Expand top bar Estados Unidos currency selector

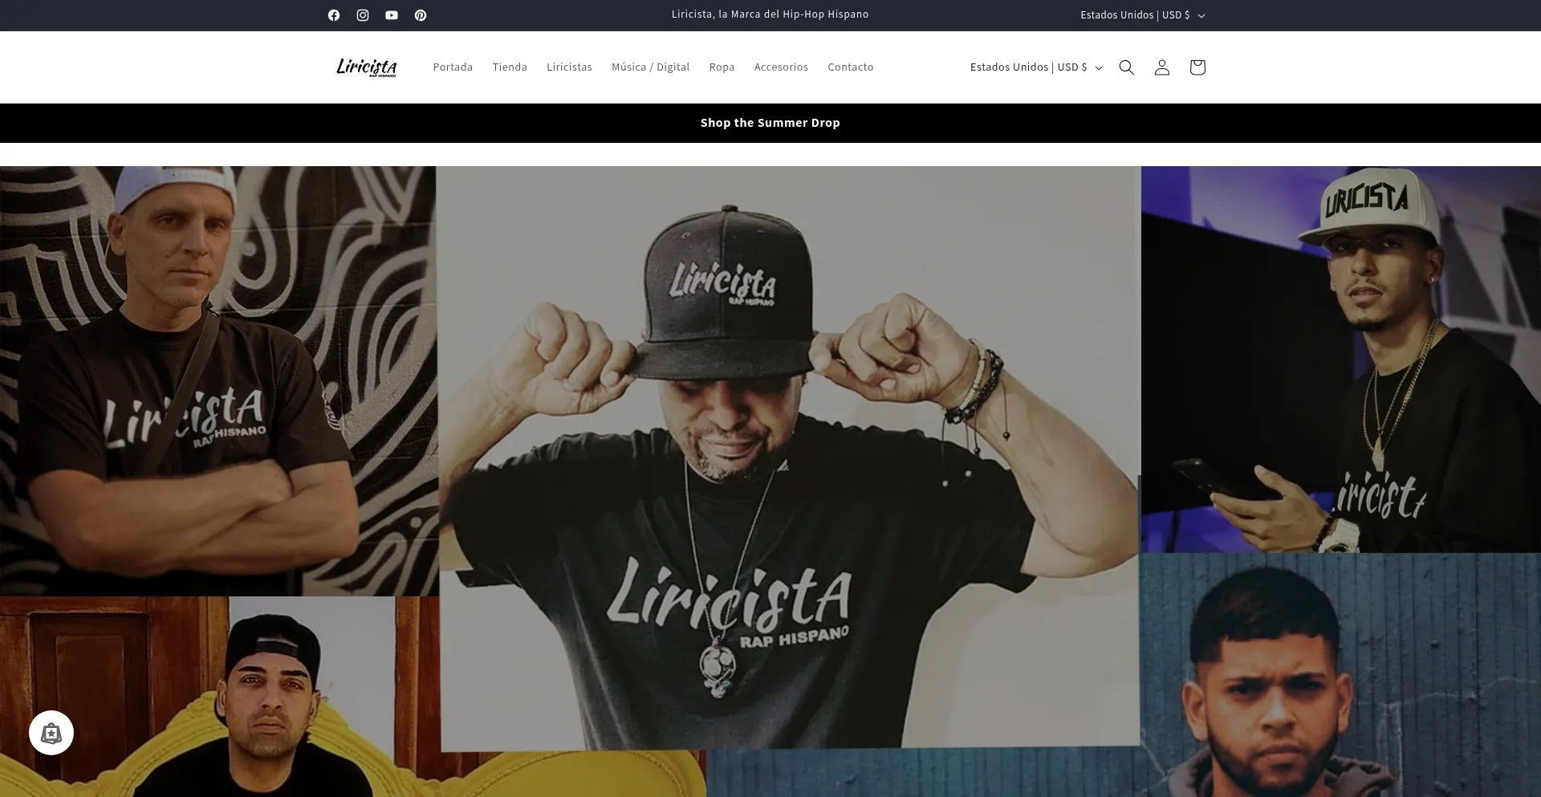click(x=1143, y=15)
